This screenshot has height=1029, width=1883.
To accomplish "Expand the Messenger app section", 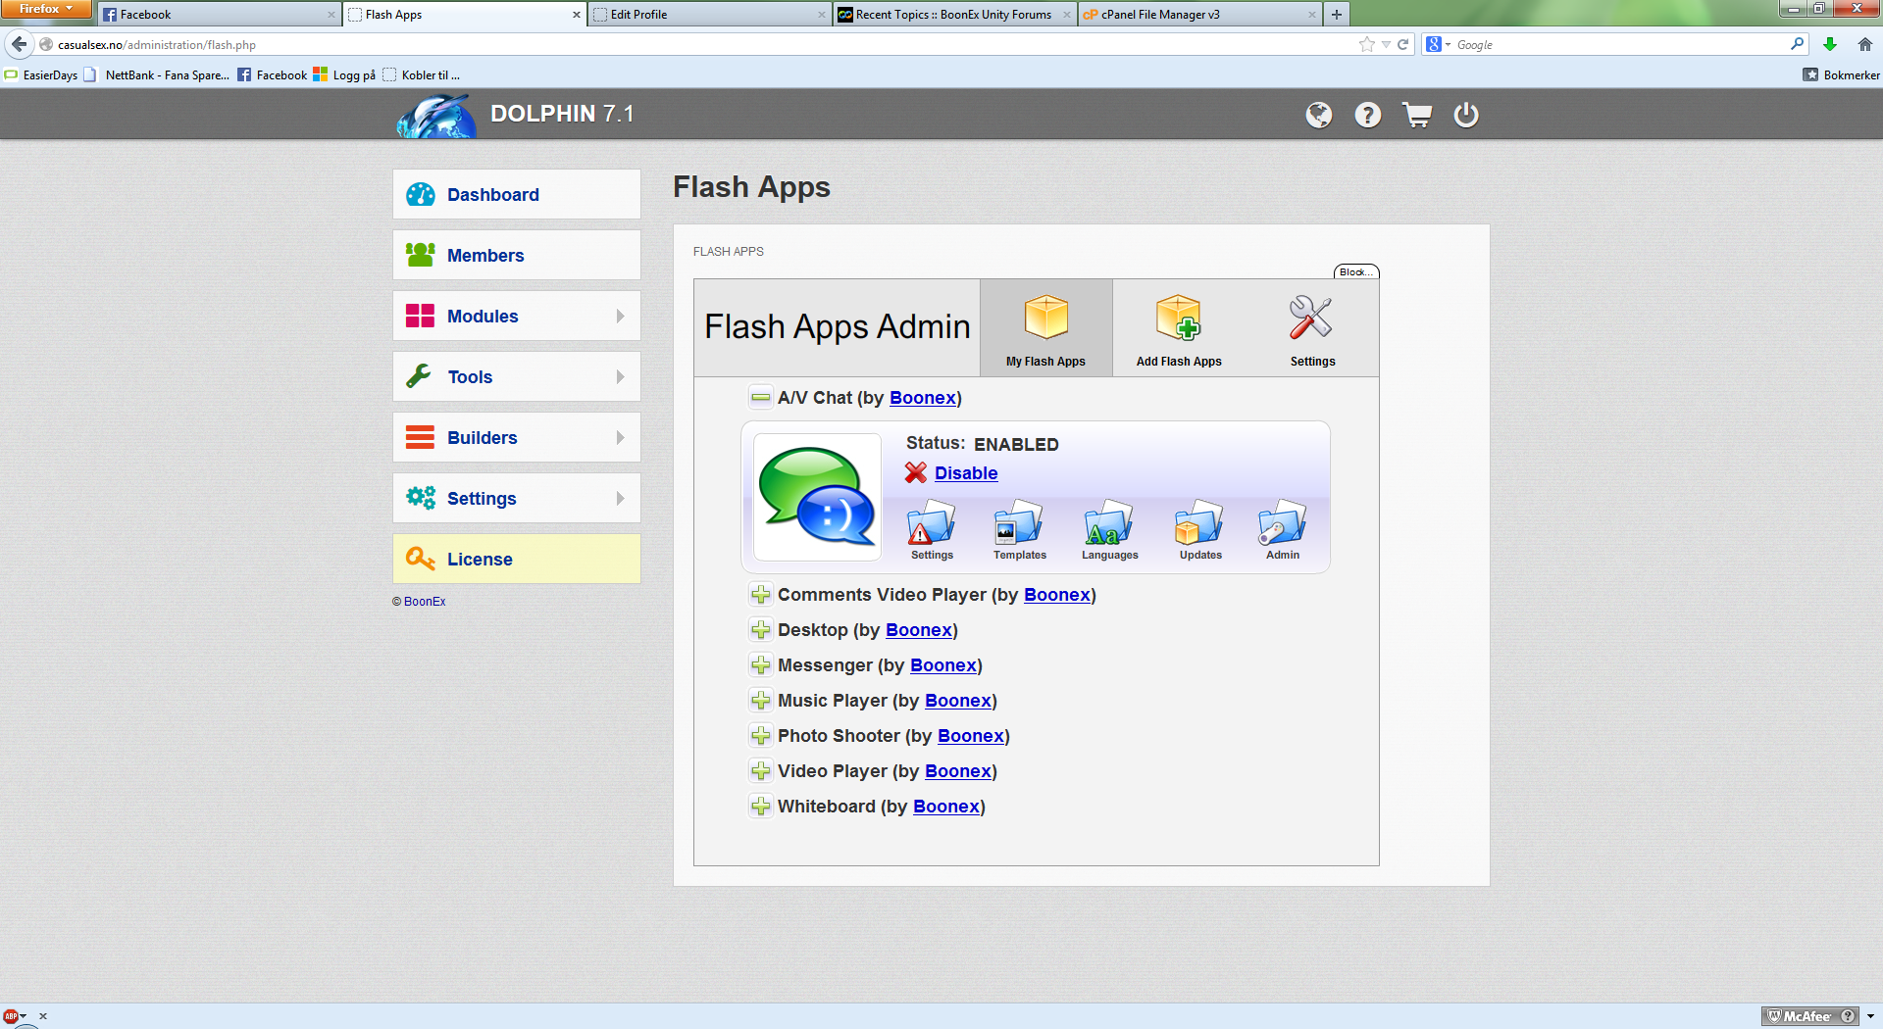I will point(760,665).
